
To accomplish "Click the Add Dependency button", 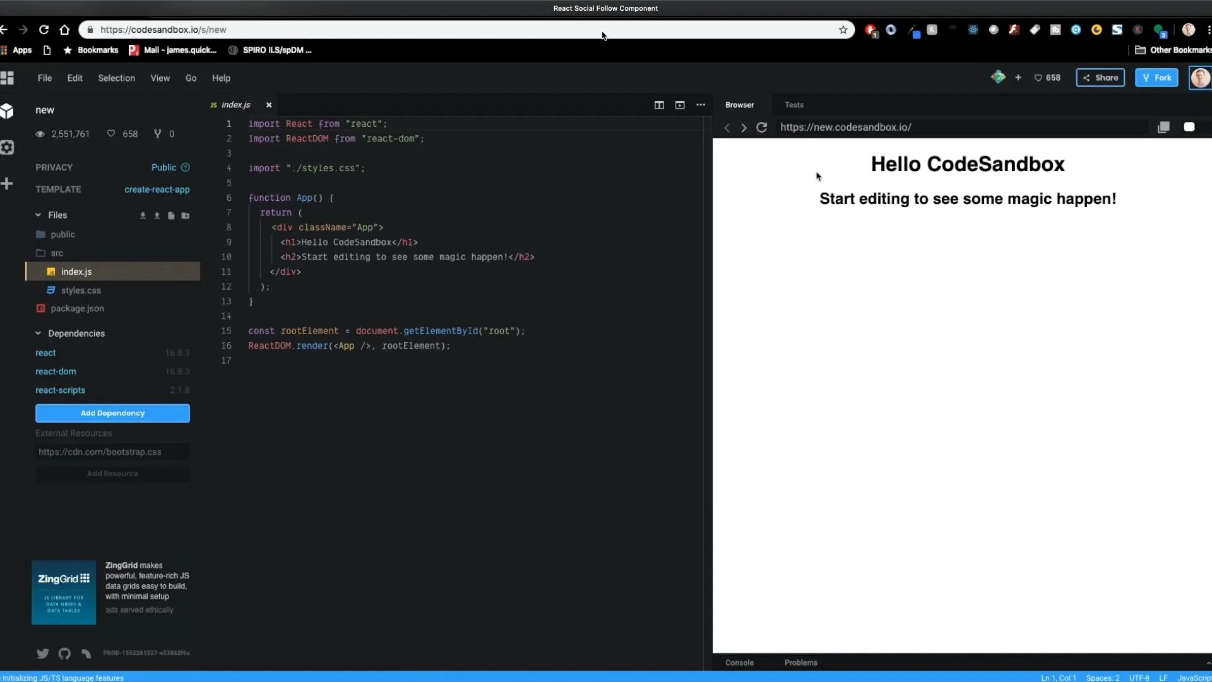I will pos(112,413).
